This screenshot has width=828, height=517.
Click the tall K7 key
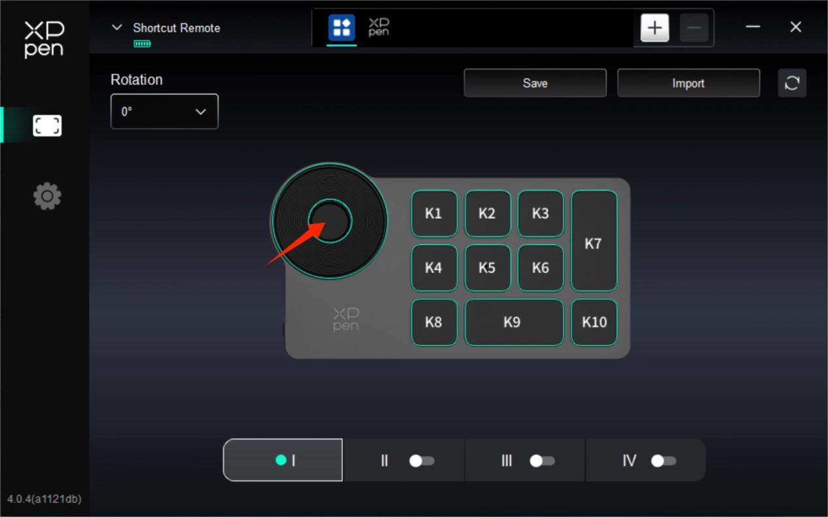(594, 241)
